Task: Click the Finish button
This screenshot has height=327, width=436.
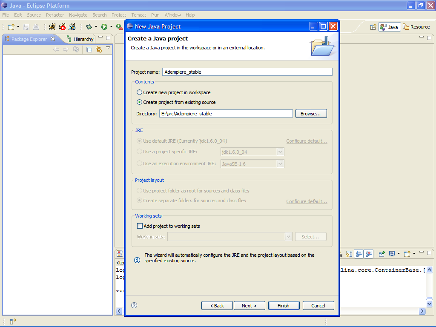Action: click(284, 306)
